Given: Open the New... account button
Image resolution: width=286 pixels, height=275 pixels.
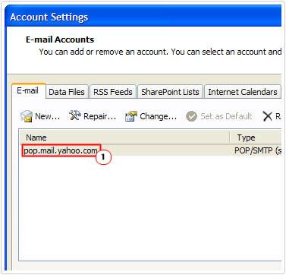Looking at the screenshot, I should [x=40, y=116].
